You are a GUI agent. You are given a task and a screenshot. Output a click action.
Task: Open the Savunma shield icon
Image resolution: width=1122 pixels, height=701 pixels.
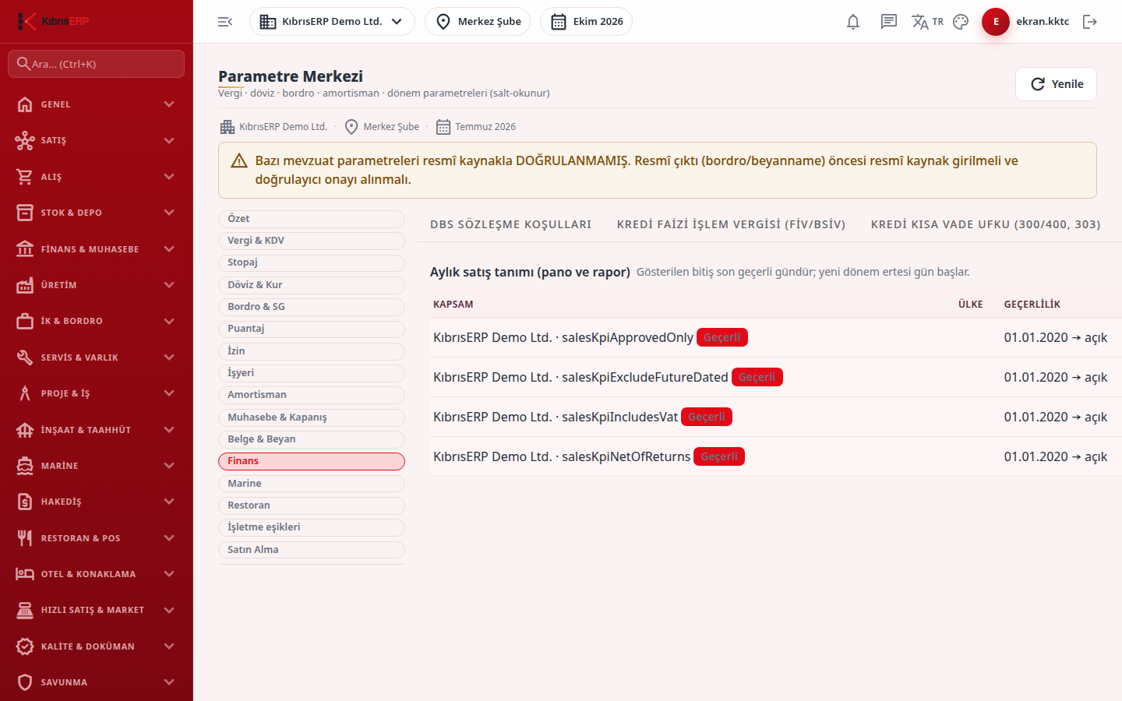25,682
